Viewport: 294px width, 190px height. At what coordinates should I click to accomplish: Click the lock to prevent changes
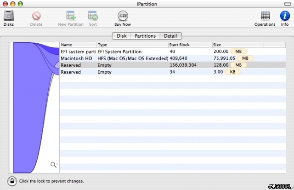(x=12, y=181)
